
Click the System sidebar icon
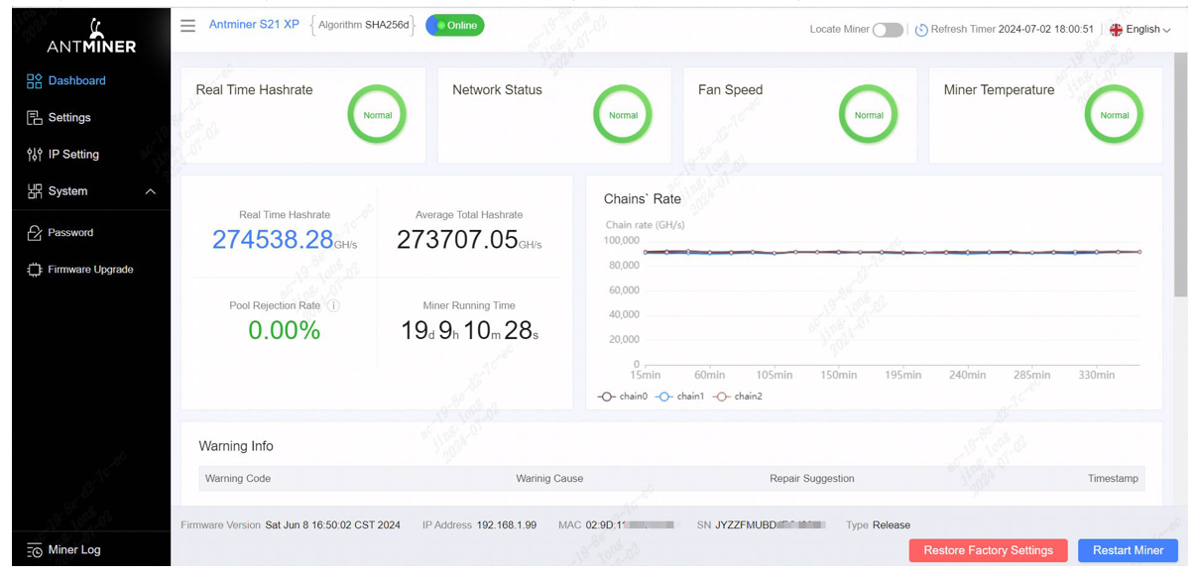pos(35,191)
